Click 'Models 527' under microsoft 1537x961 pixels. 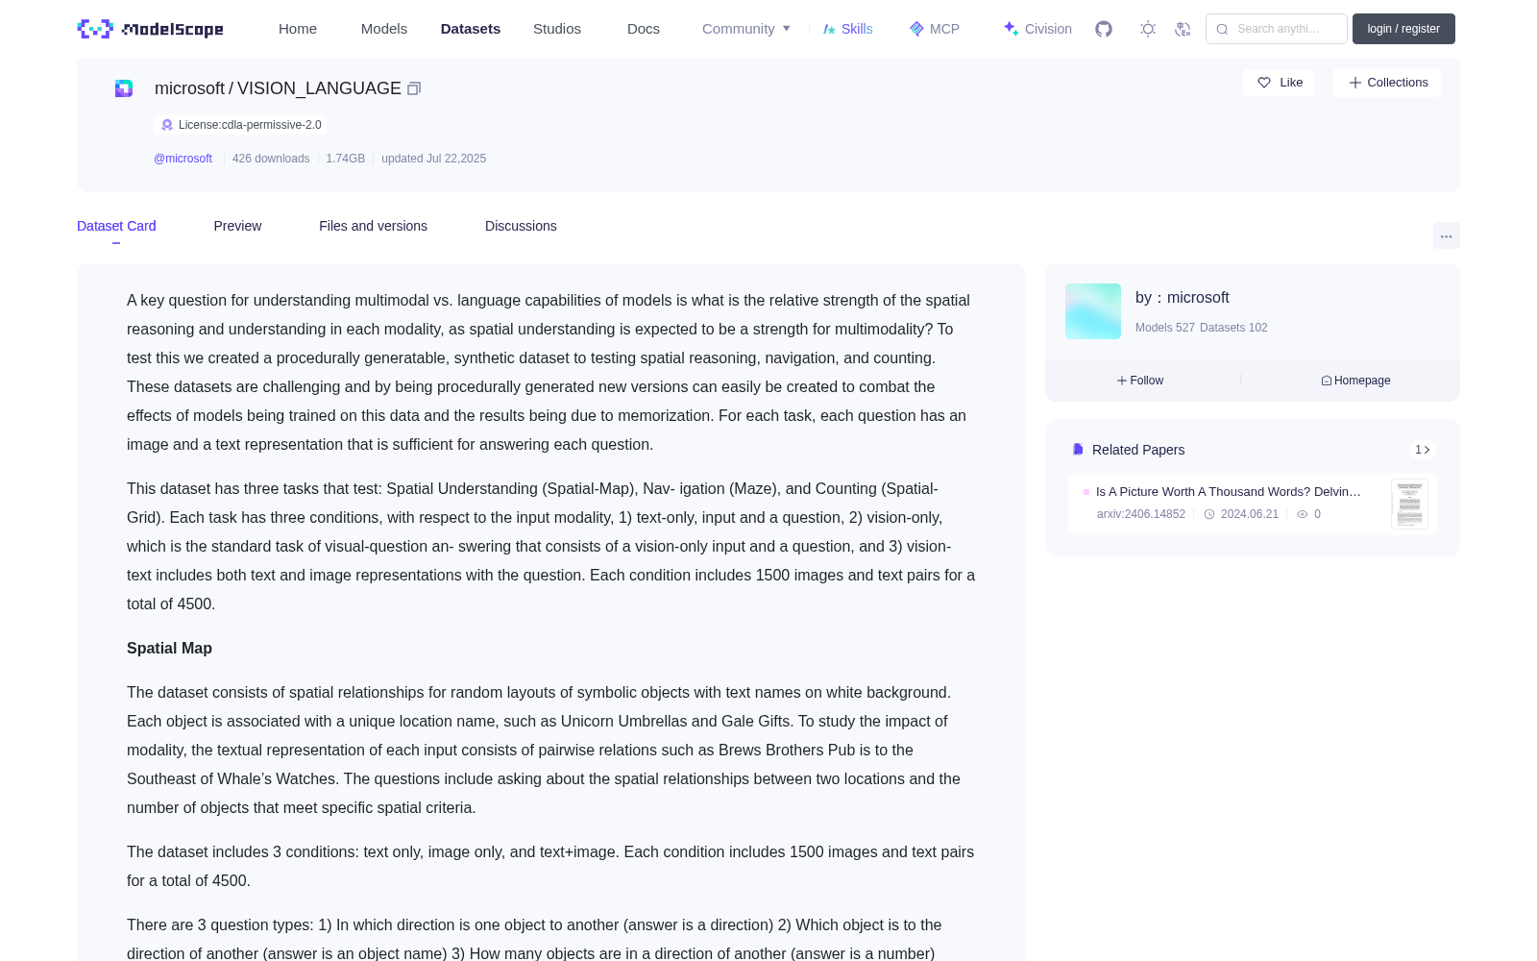1165,328
